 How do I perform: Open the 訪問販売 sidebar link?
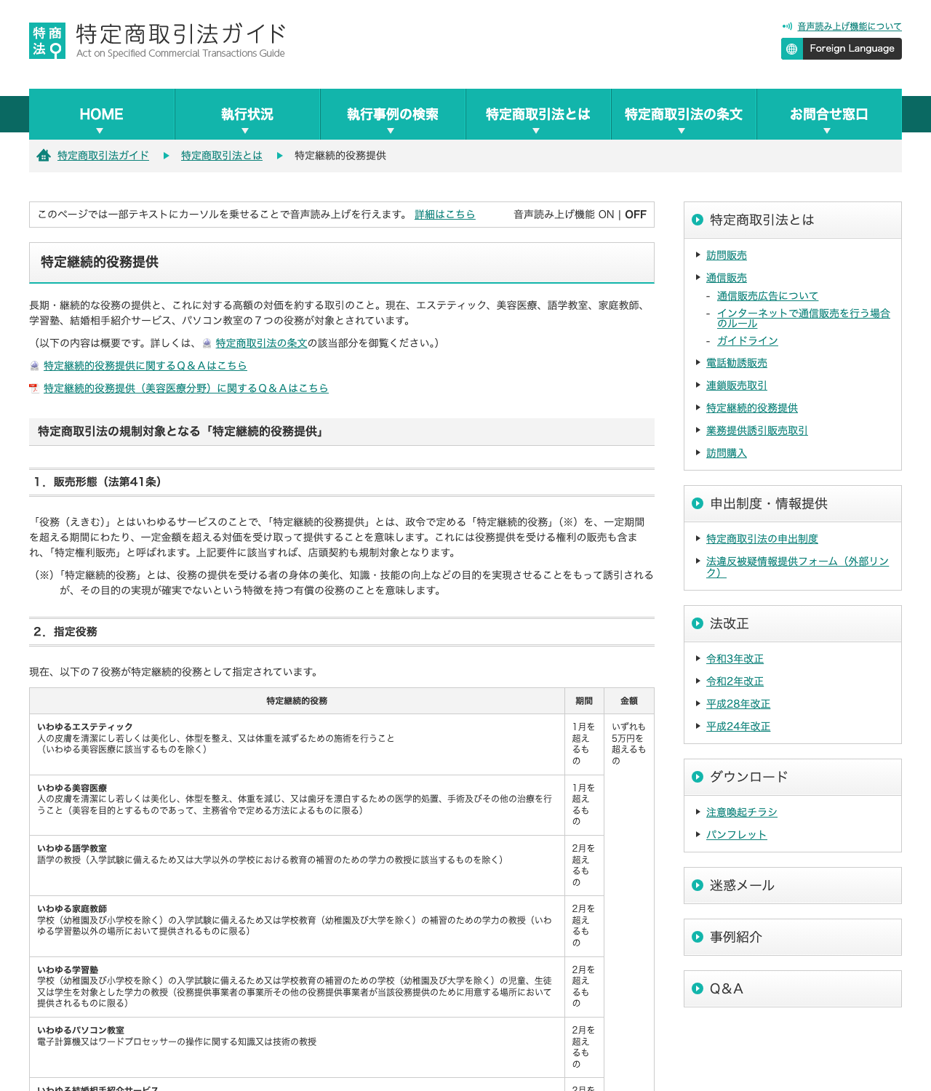click(x=727, y=255)
